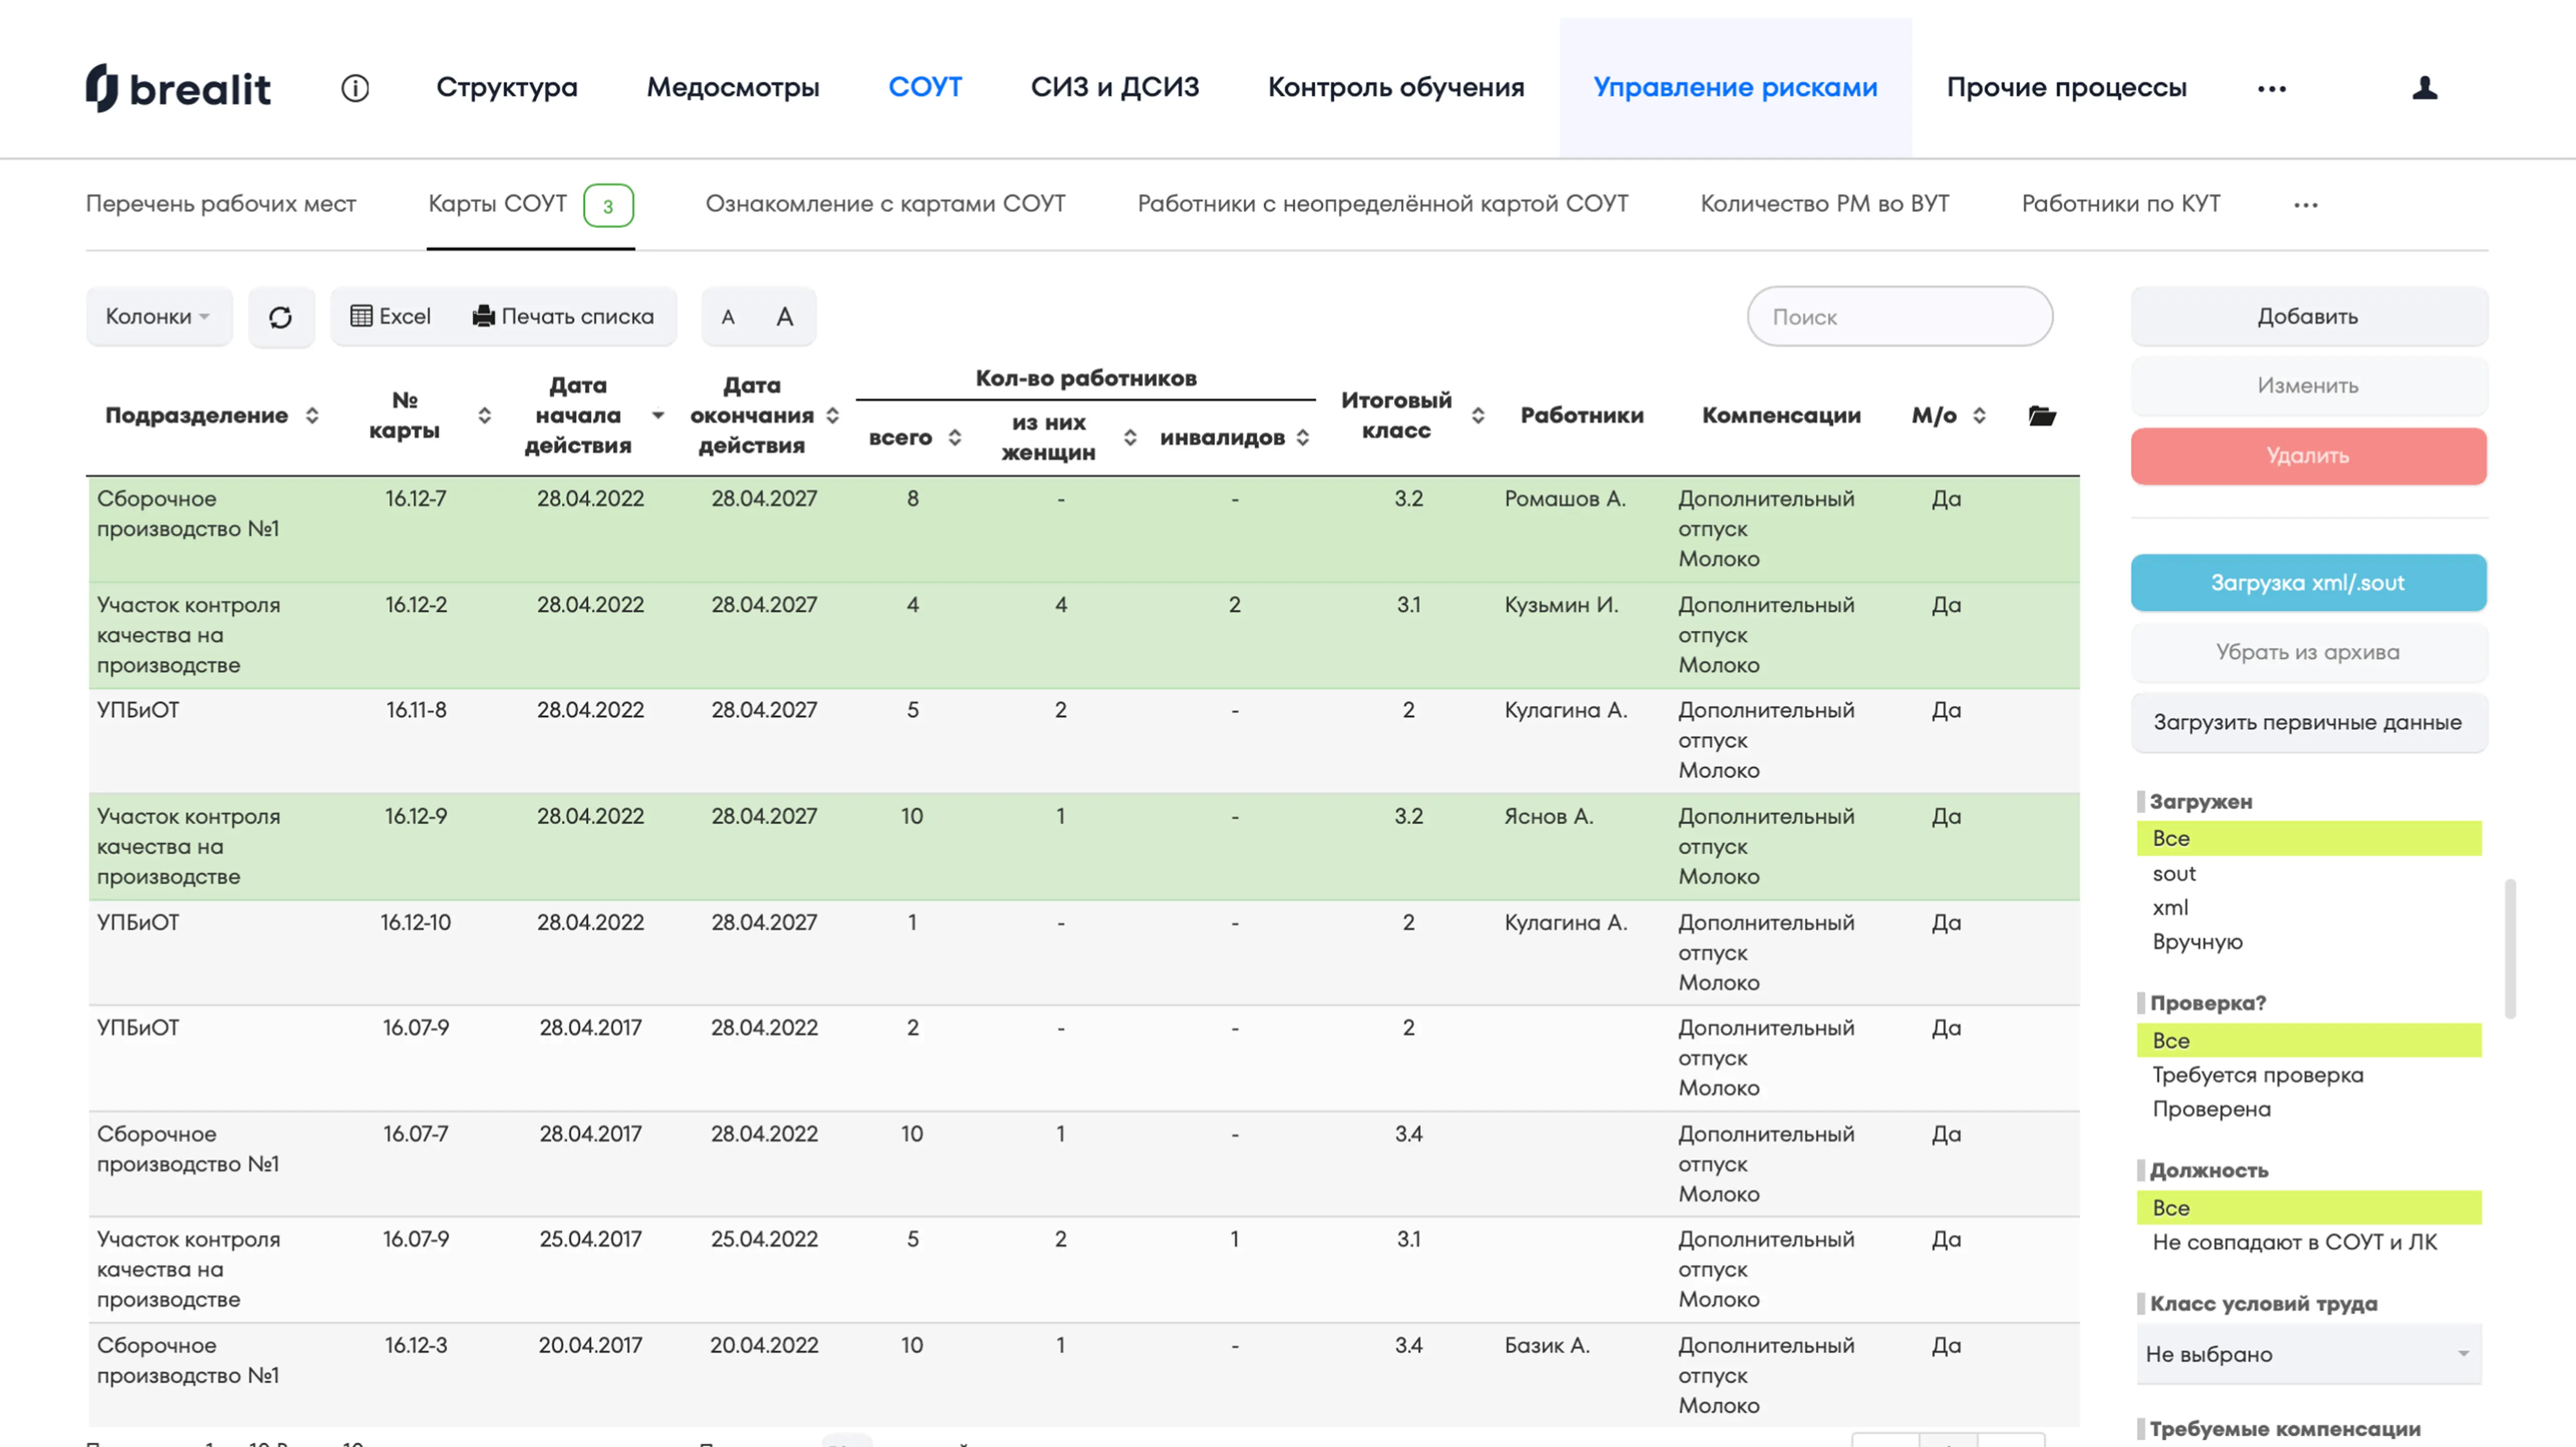Decrease font size with small A
The image size is (2576, 1447).
tap(728, 317)
